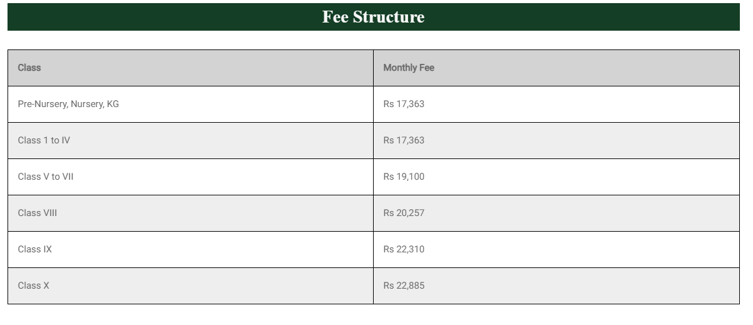Image resolution: width=753 pixels, height=325 pixels.
Task: Click the Fee Structure heading banner
Action: click(373, 17)
